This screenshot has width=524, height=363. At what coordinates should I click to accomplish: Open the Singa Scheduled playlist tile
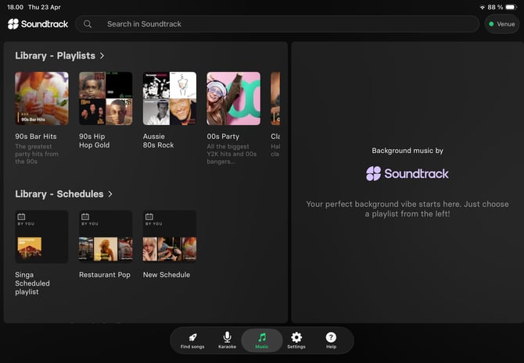(x=41, y=237)
